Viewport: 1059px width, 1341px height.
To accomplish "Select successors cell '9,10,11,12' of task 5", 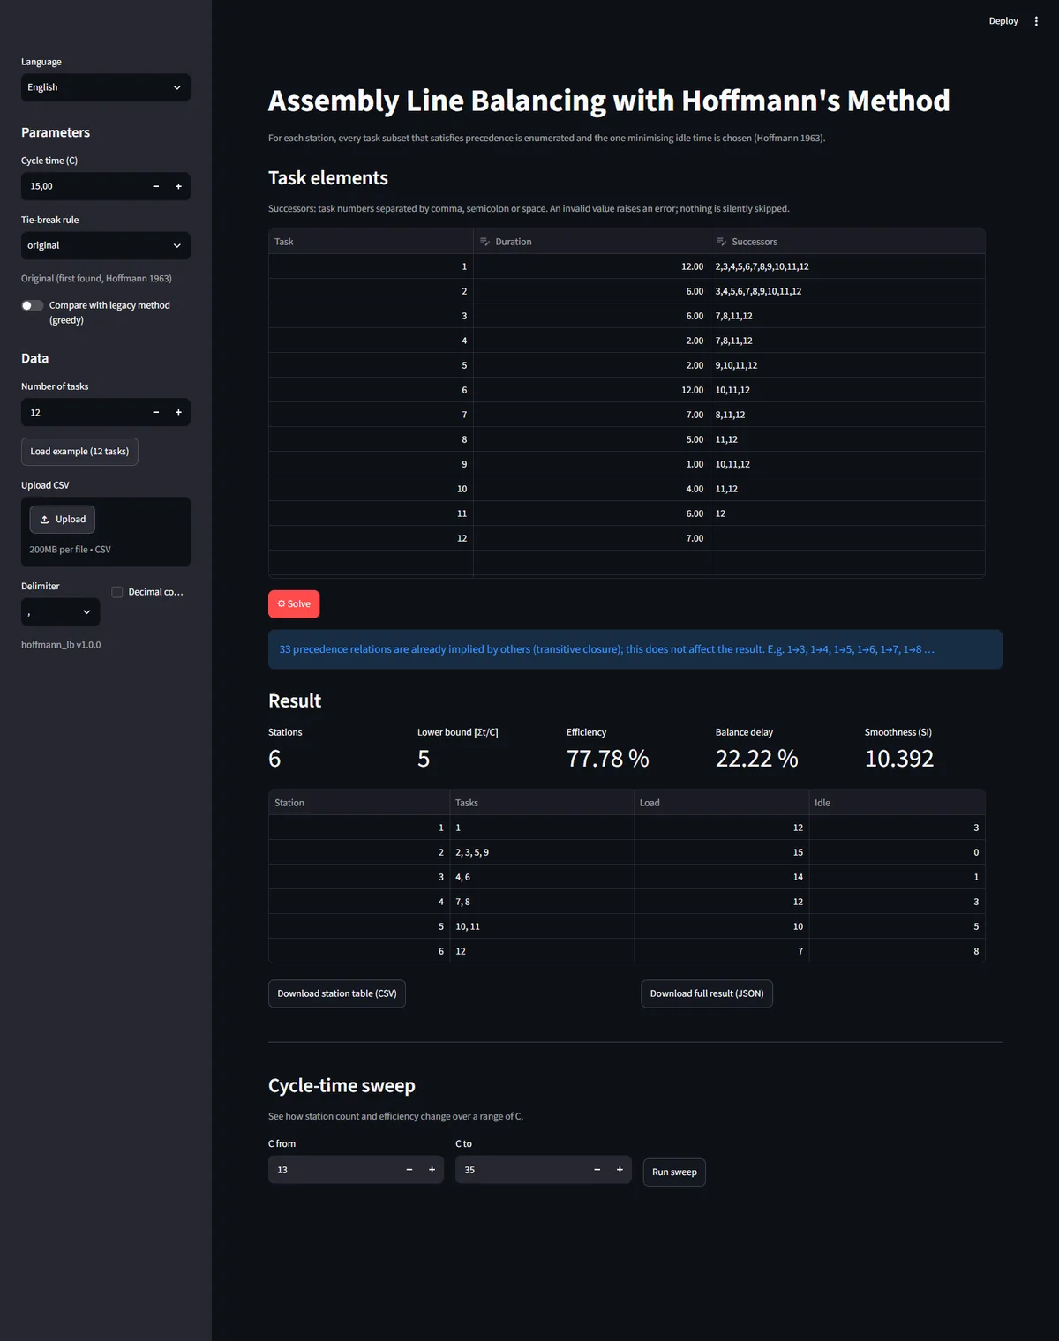I will coord(847,365).
